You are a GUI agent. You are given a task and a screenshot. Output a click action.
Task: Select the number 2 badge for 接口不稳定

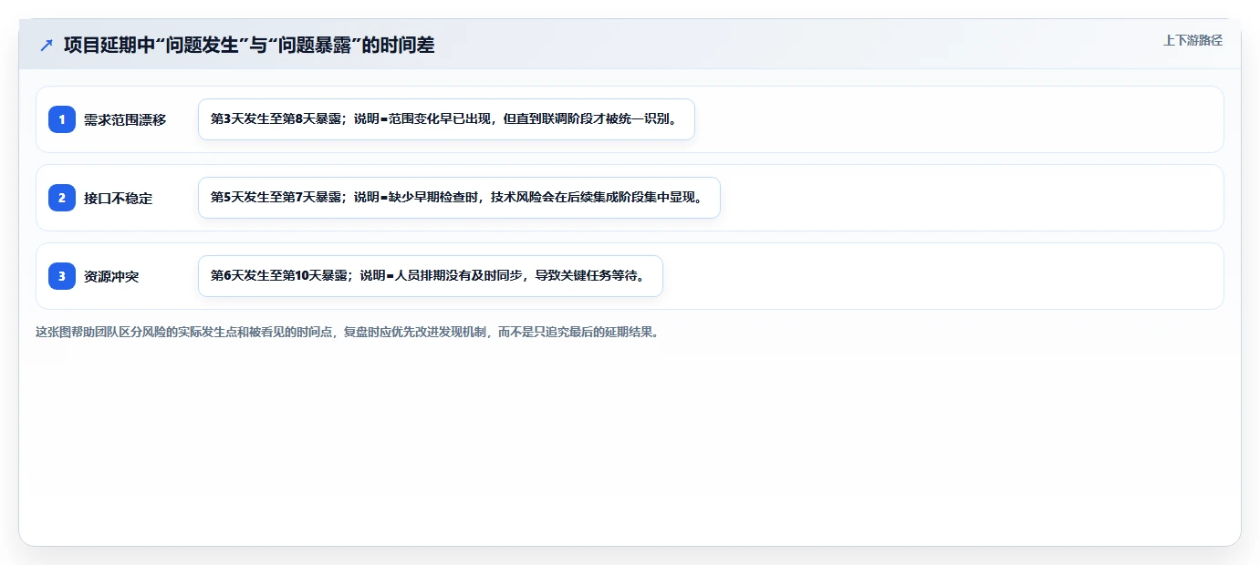click(x=62, y=198)
